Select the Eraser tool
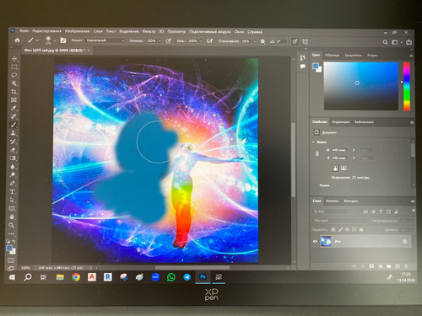This screenshot has width=422, height=316. pos(13,150)
